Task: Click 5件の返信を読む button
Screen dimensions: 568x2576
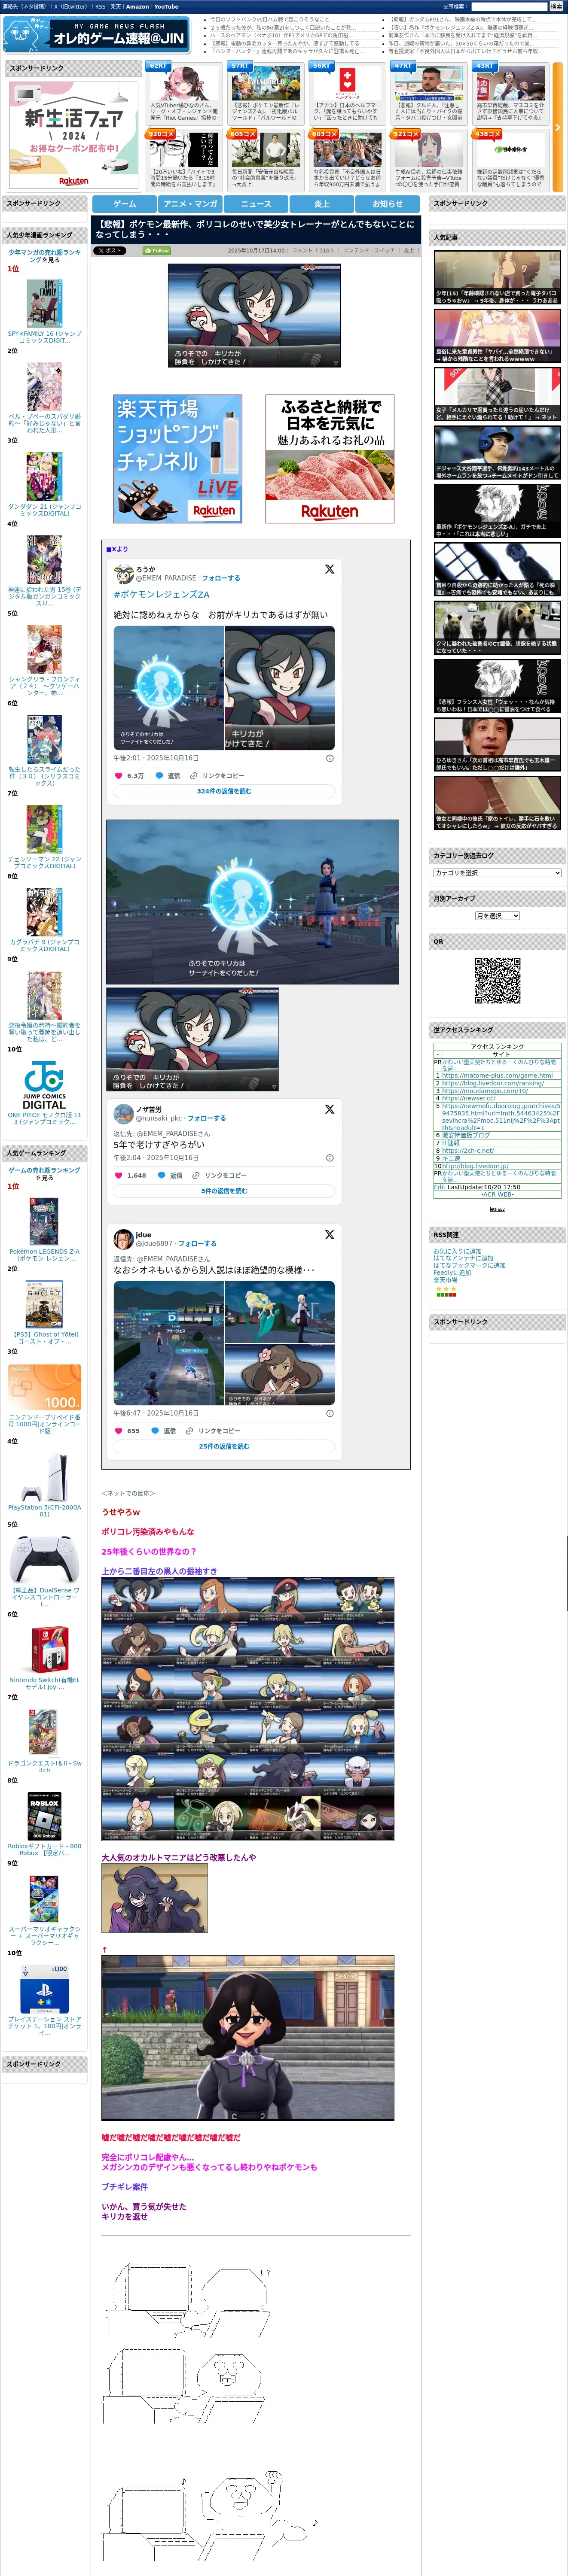Action: (x=224, y=1191)
